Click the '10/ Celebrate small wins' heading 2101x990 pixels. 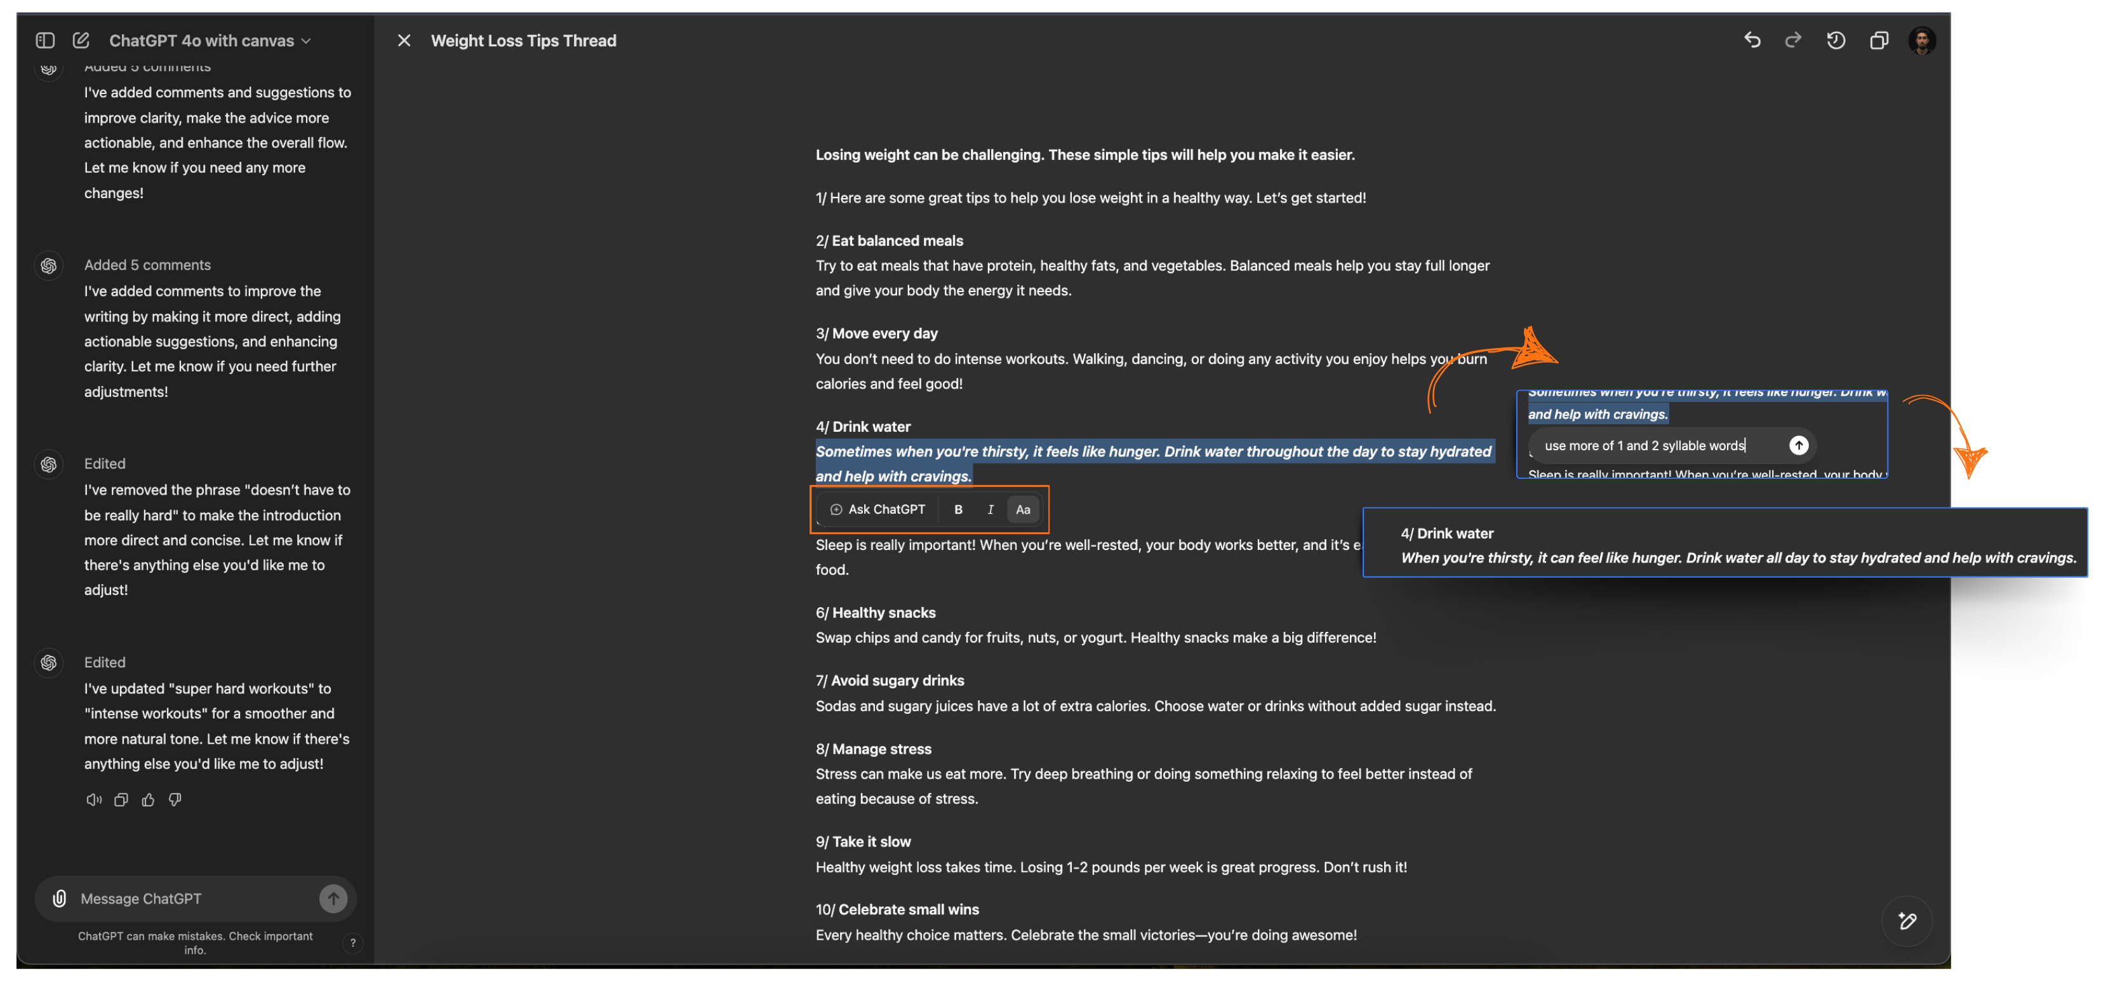(897, 909)
